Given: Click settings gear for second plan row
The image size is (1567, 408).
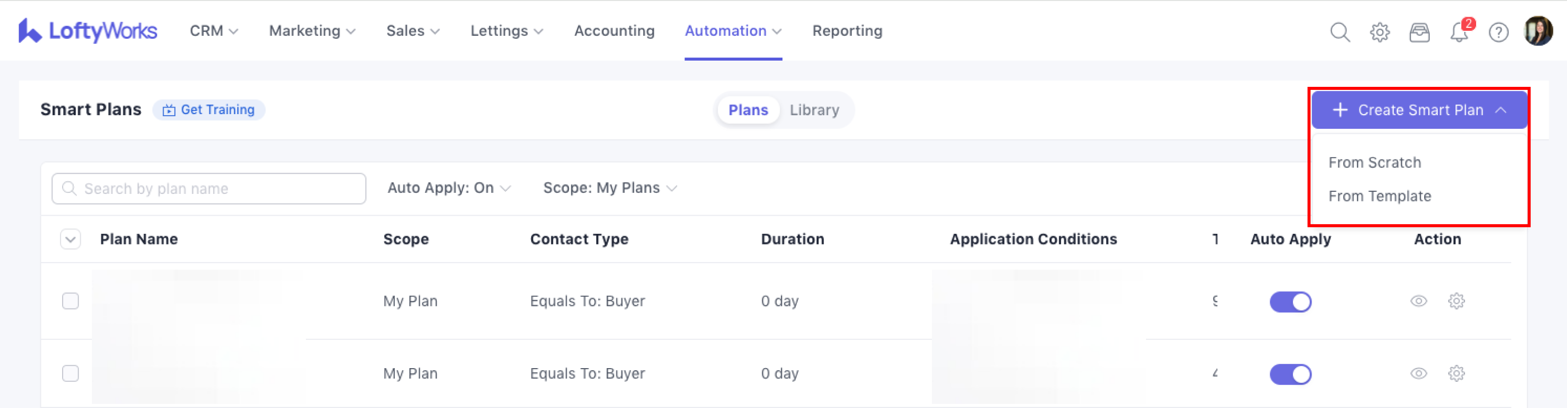Looking at the screenshot, I should pos(1456,373).
